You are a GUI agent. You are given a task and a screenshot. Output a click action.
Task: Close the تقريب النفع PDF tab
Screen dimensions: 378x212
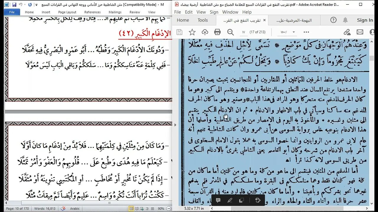264,20
